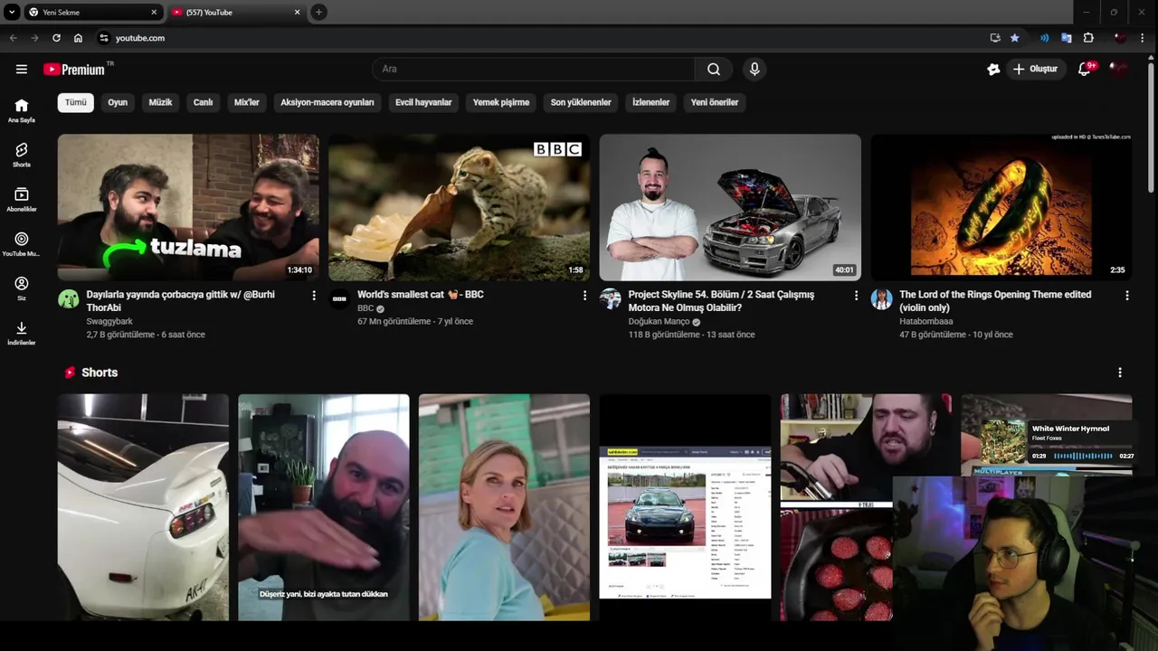Go to Ana Sayfa in the sidebar

pyautogui.click(x=22, y=110)
